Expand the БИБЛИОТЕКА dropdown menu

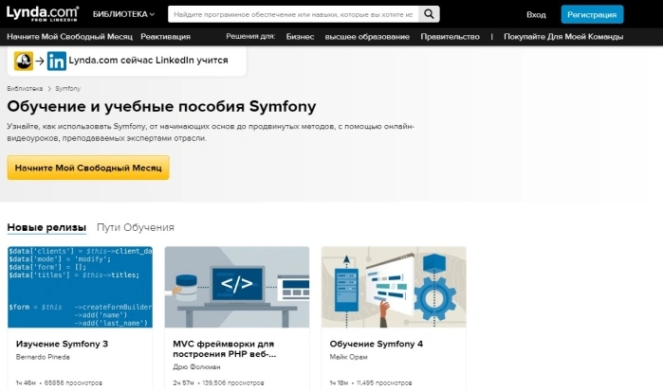click(x=124, y=14)
